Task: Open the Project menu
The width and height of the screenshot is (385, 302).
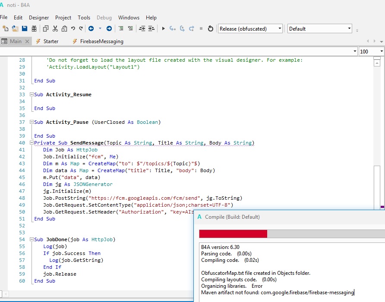Action: 63,18
